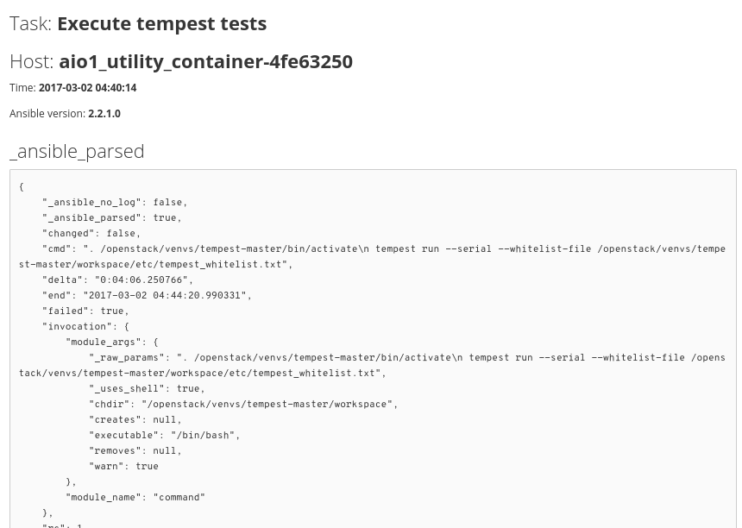Screen dimensions: 742x528
Task: Click the time value 2017-03-02 04:40:14
Action: [x=87, y=88]
